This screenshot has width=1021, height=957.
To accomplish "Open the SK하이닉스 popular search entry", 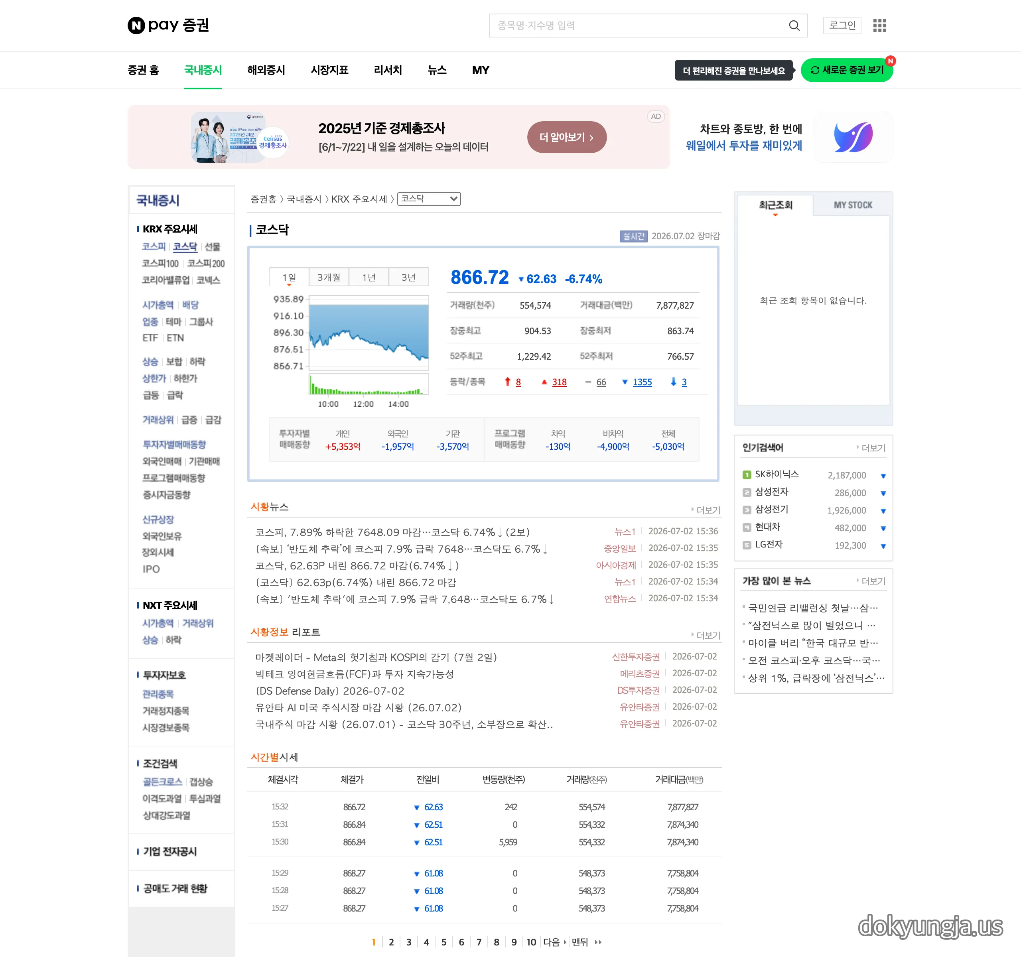I will click(777, 475).
